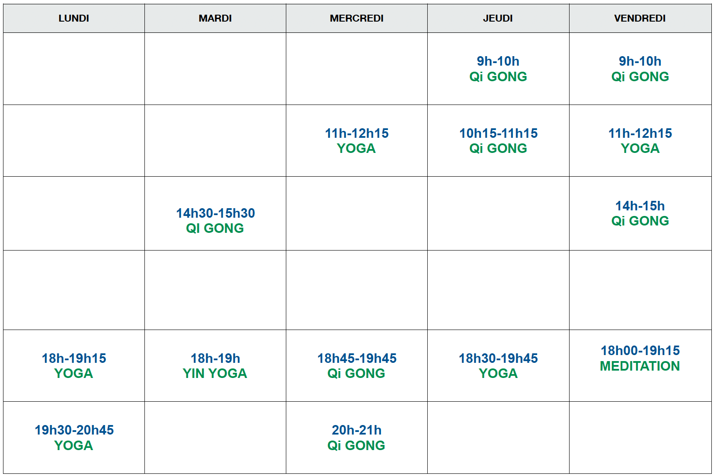Select Monday 18h-19h15 Yoga class
717x476 pixels.
pos(74,366)
